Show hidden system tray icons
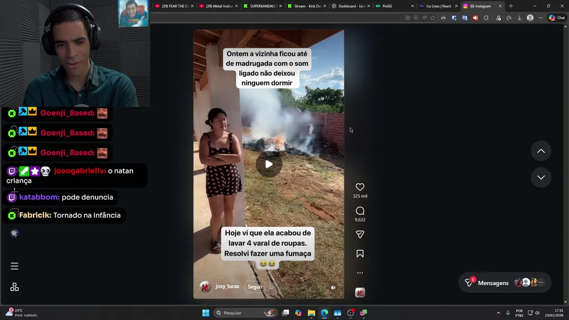Image resolution: width=569 pixels, height=320 pixels. pyautogui.click(x=498, y=313)
